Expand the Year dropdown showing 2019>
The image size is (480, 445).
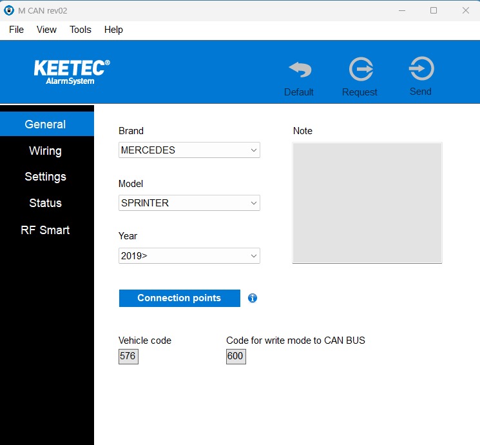point(189,256)
